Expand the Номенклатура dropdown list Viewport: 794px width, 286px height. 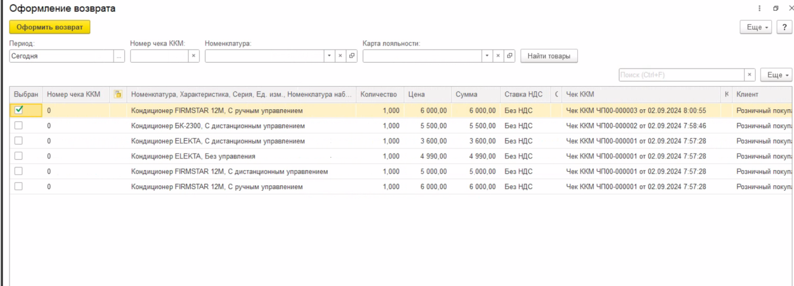(x=329, y=56)
